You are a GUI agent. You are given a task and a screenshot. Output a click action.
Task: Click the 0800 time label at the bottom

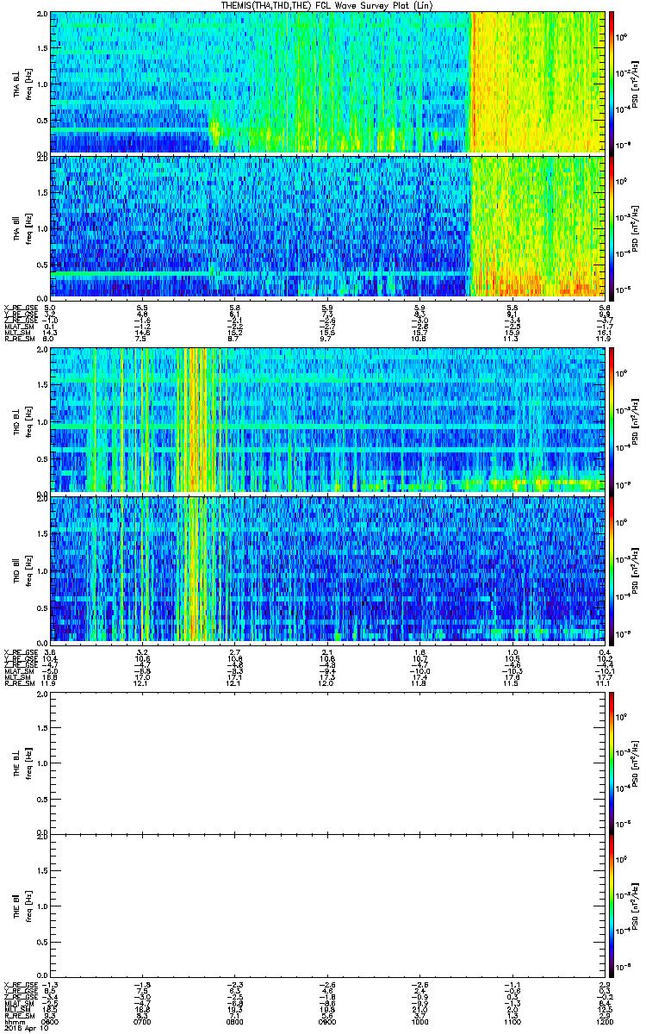click(234, 1021)
